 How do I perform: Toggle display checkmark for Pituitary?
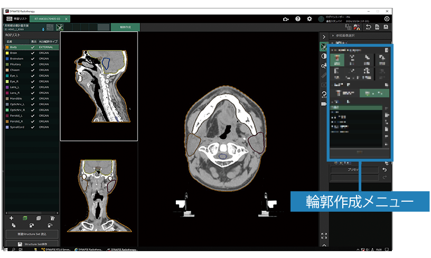(33, 65)
